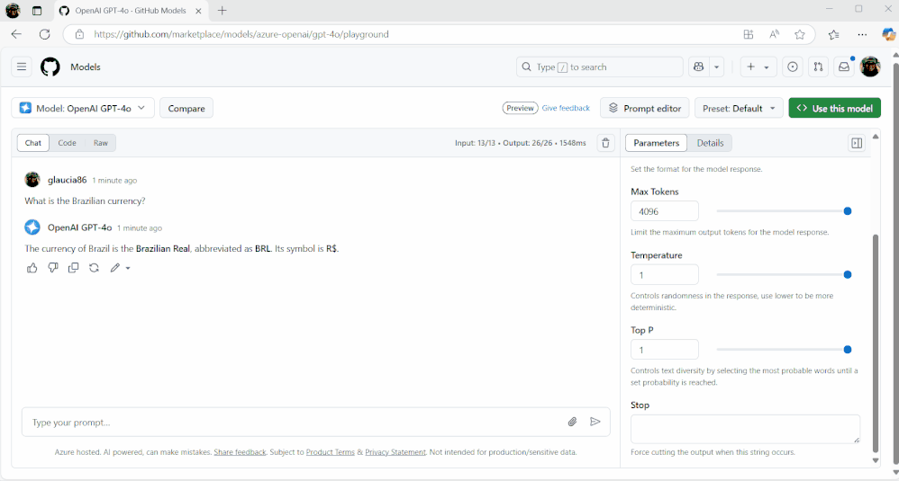The image size is (899, 481).
Task: Close the OpenAI GPT-4o browser tab
Action: pos(198,11)
